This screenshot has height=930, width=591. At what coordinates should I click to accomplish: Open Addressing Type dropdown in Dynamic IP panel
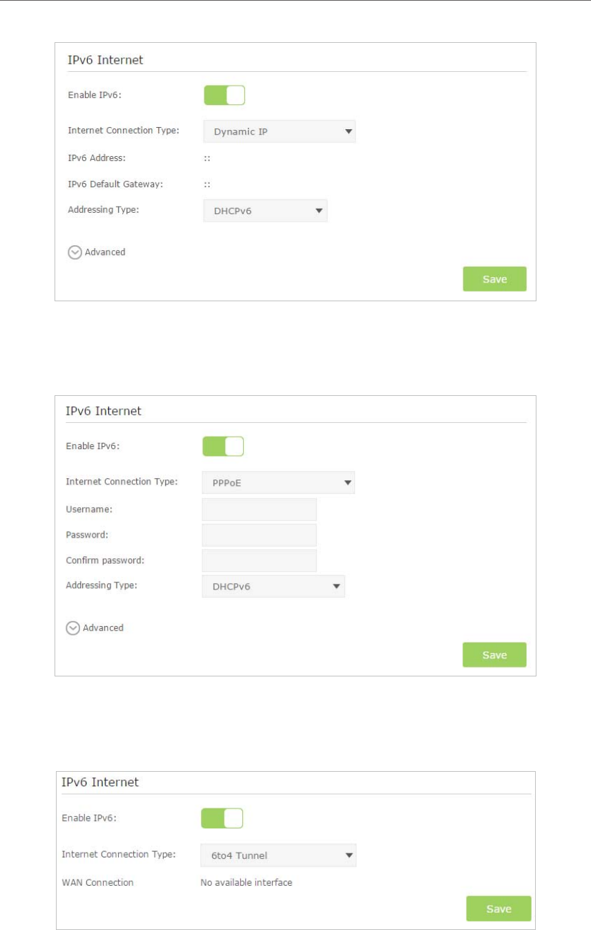click(x=265, y=210)
